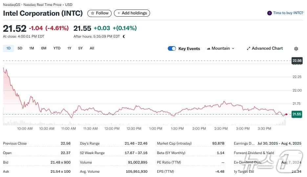Switch chart to YTD range

[x=57, y=48]
